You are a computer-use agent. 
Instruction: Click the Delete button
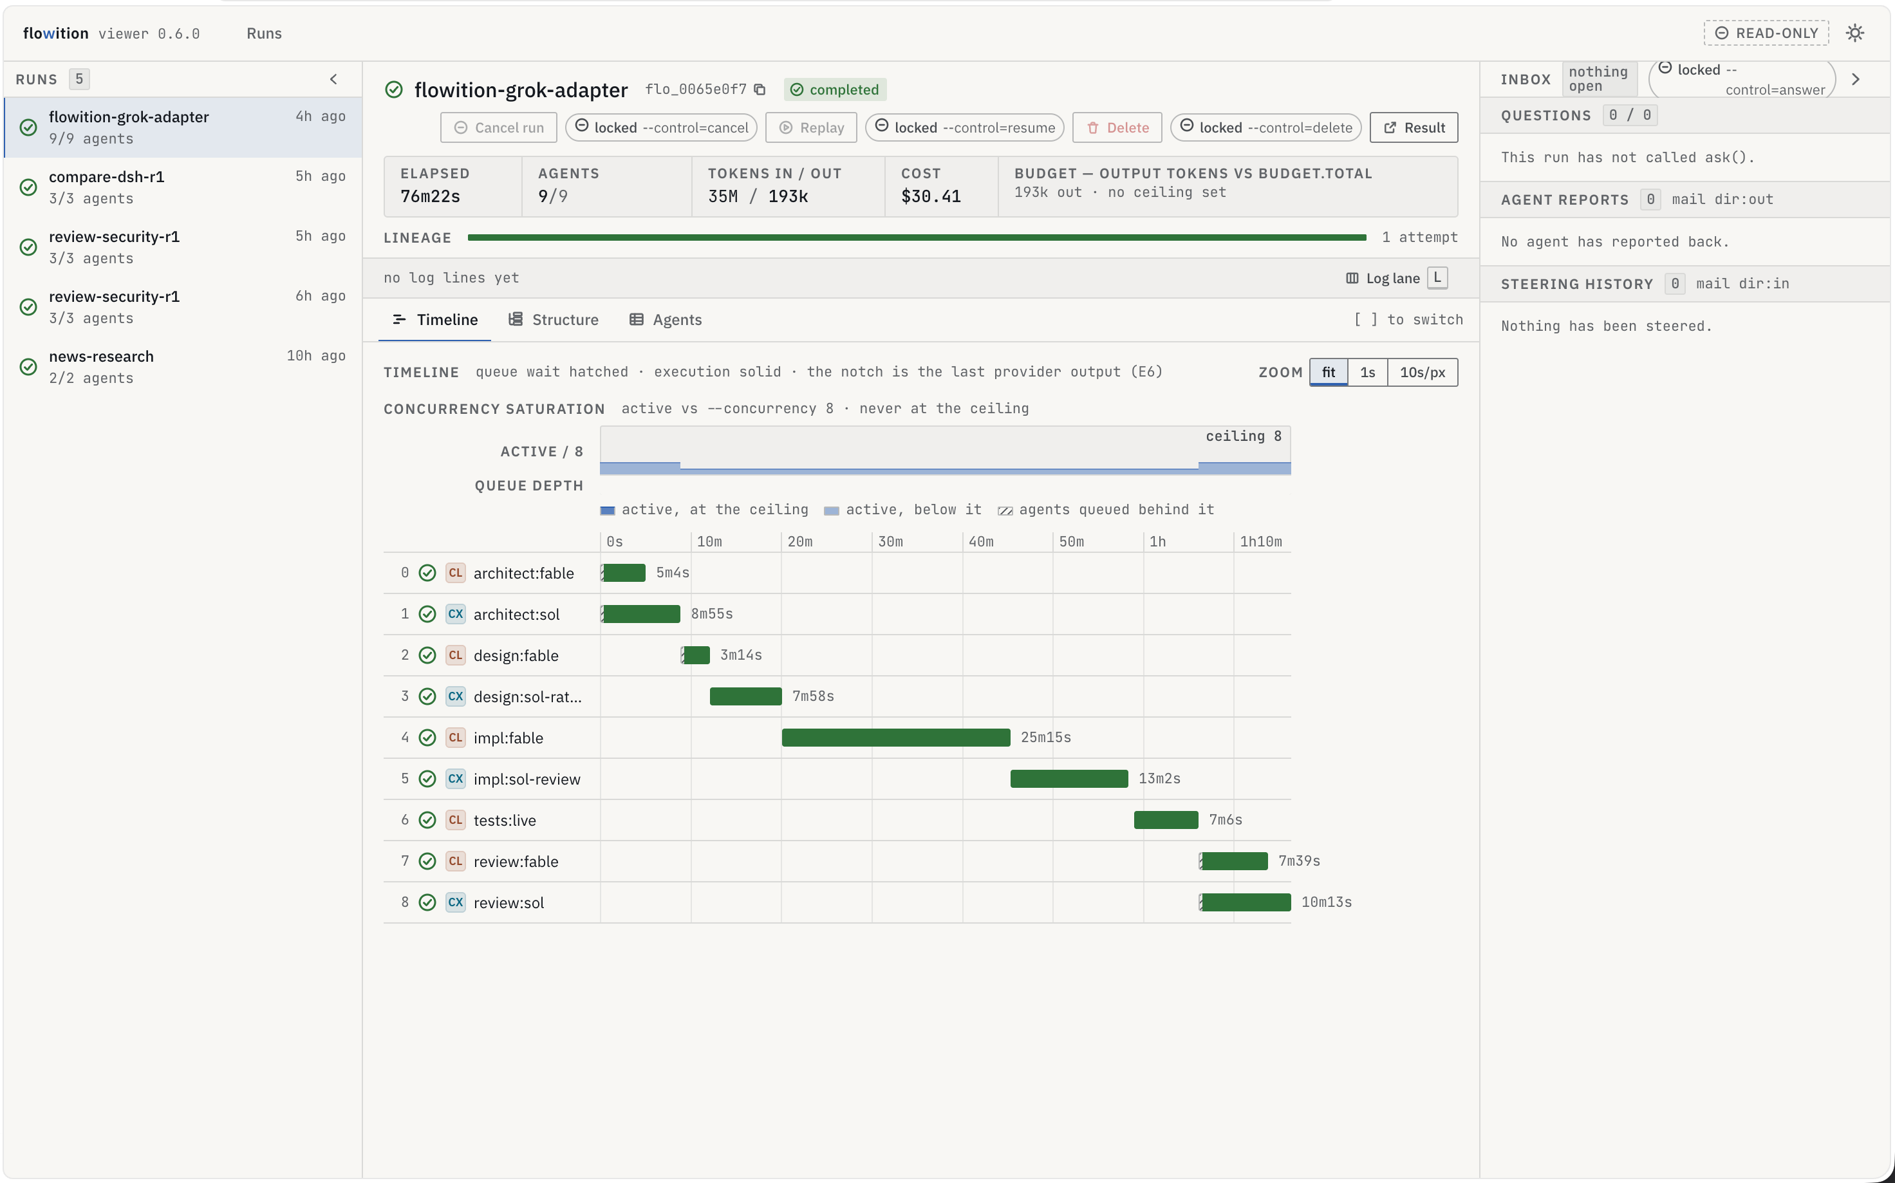1117,127
